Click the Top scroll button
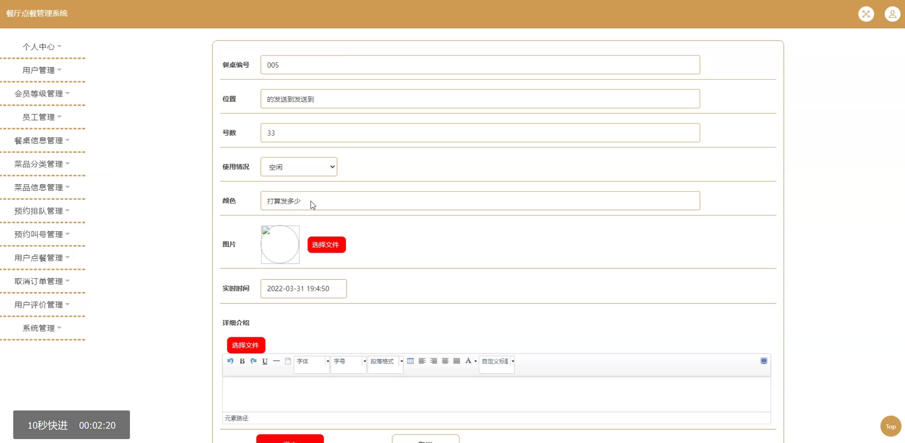 click(891, 426)
